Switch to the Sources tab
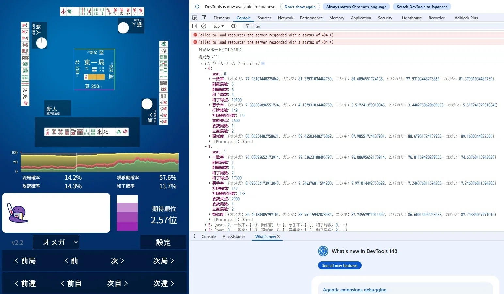Screen dimensions: 504x294 point(264,18)
